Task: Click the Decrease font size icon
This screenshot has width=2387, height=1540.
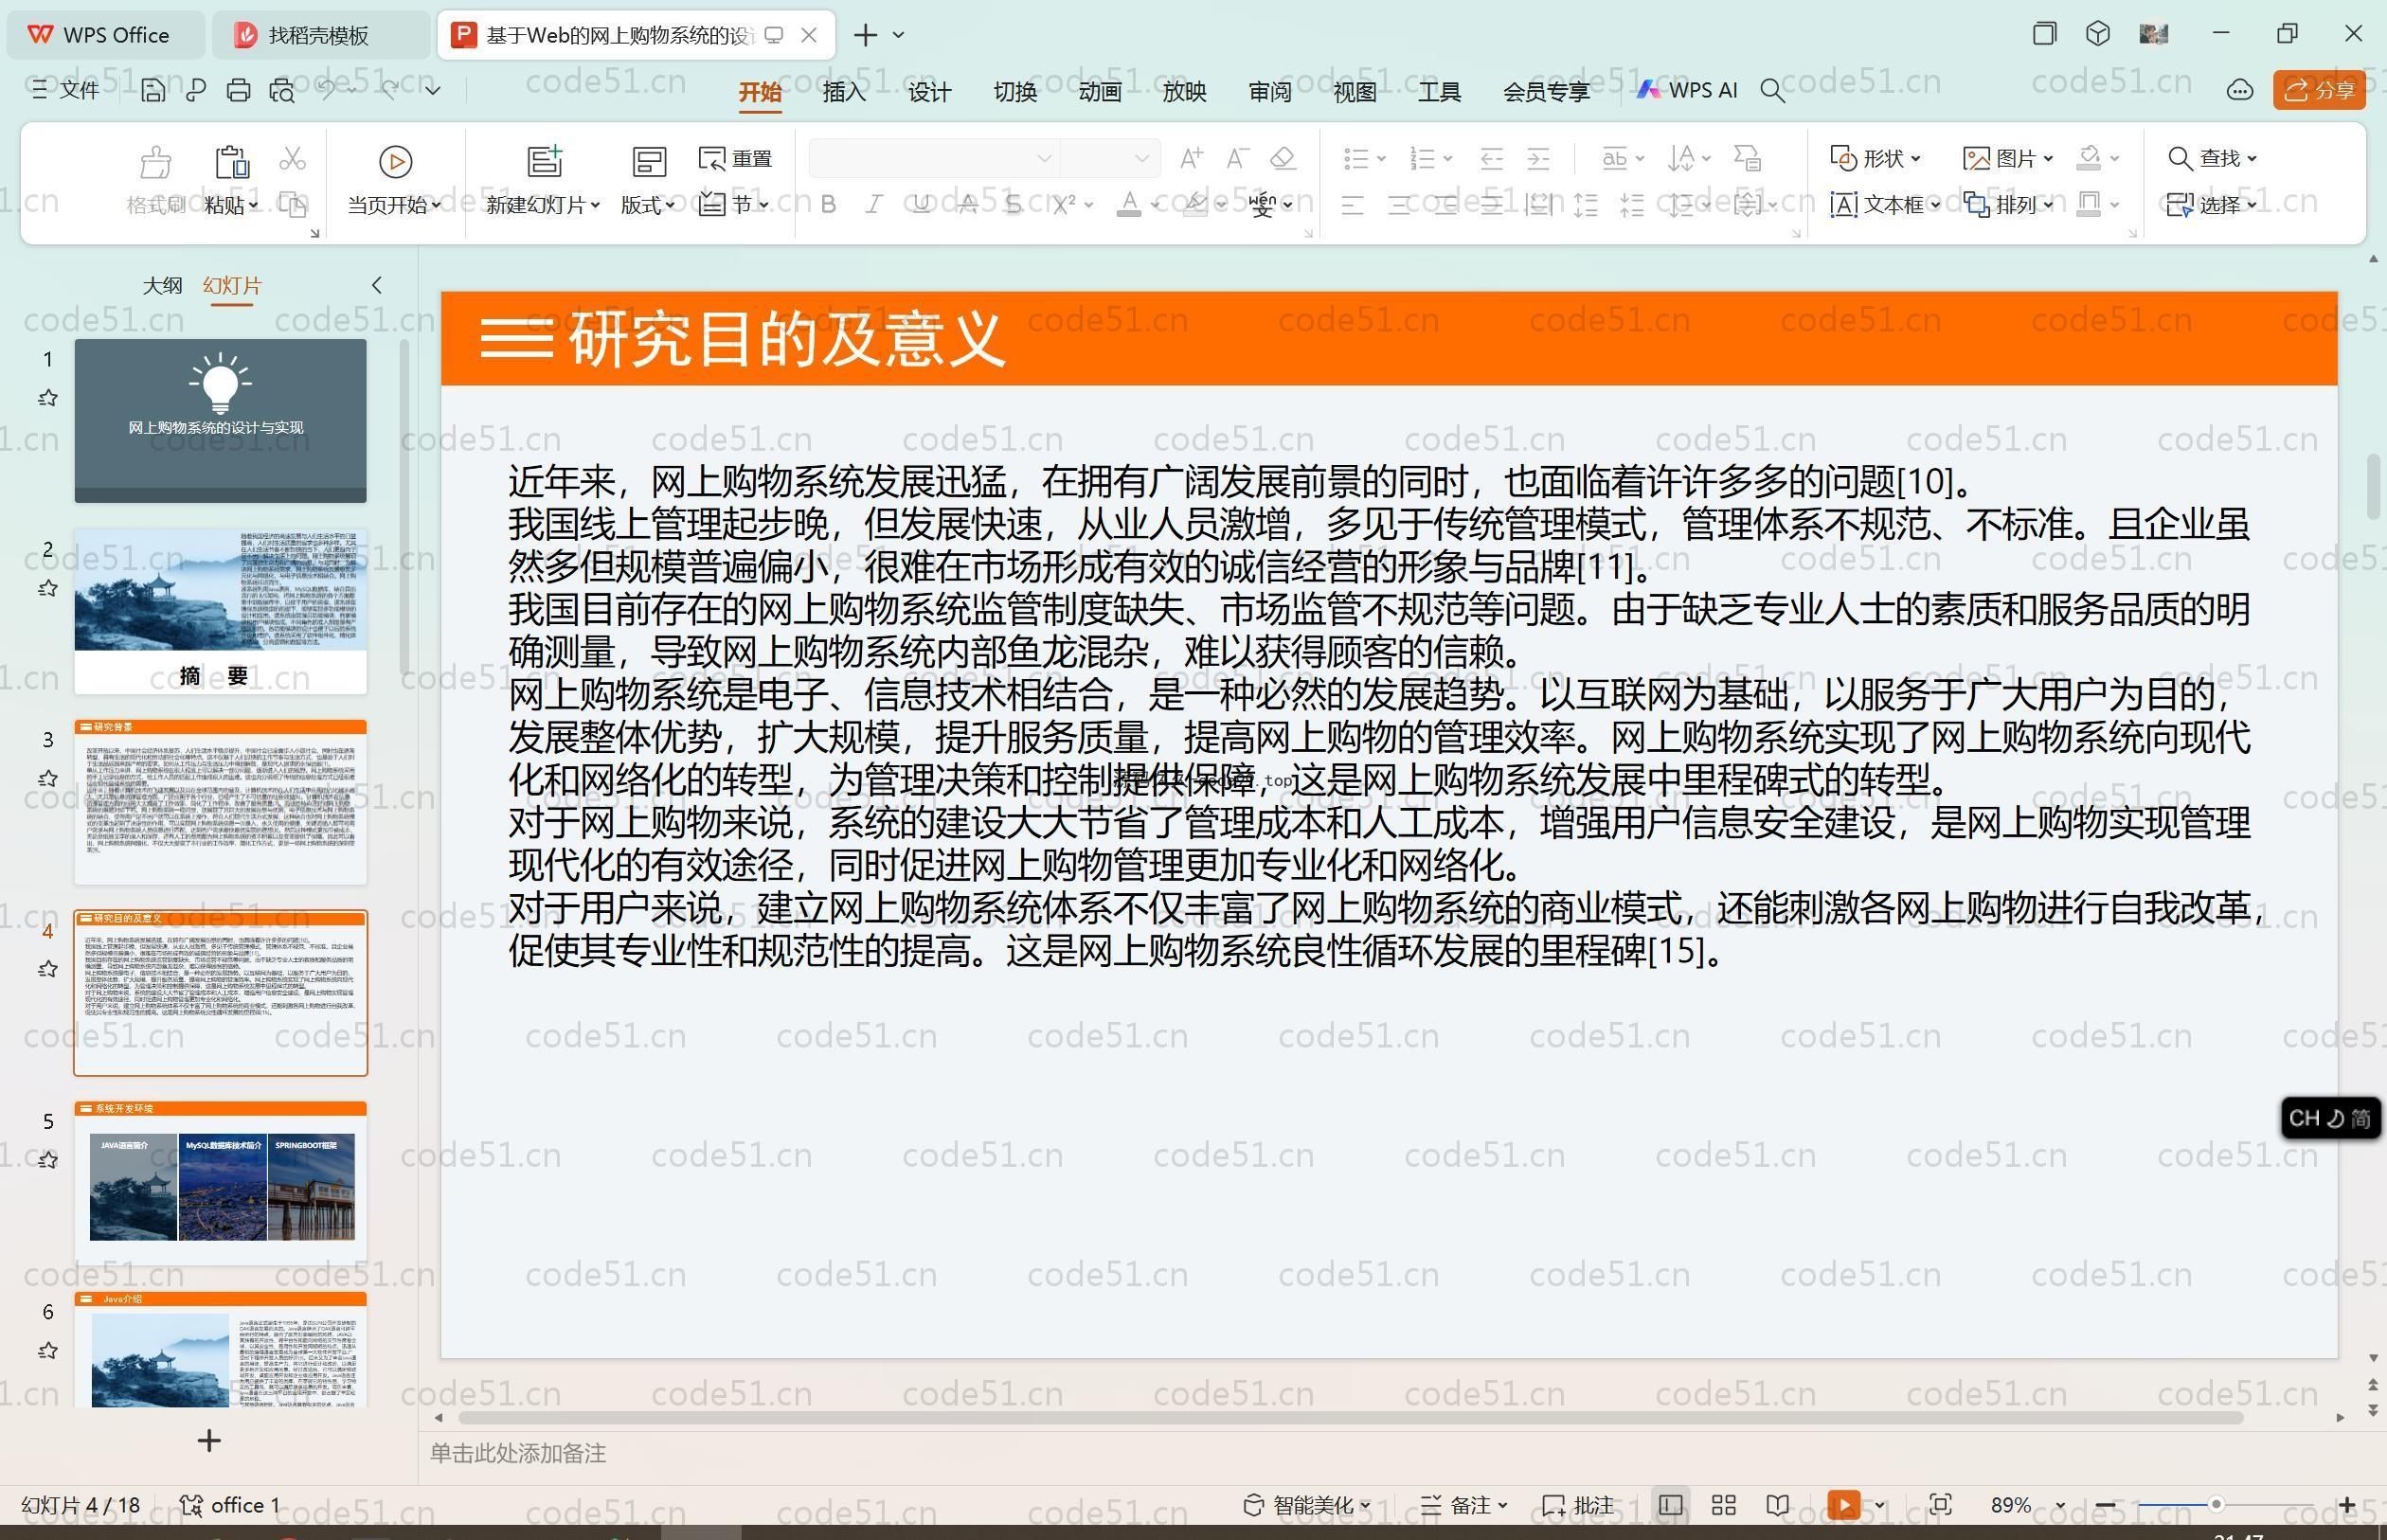Action: [1237, 158]
